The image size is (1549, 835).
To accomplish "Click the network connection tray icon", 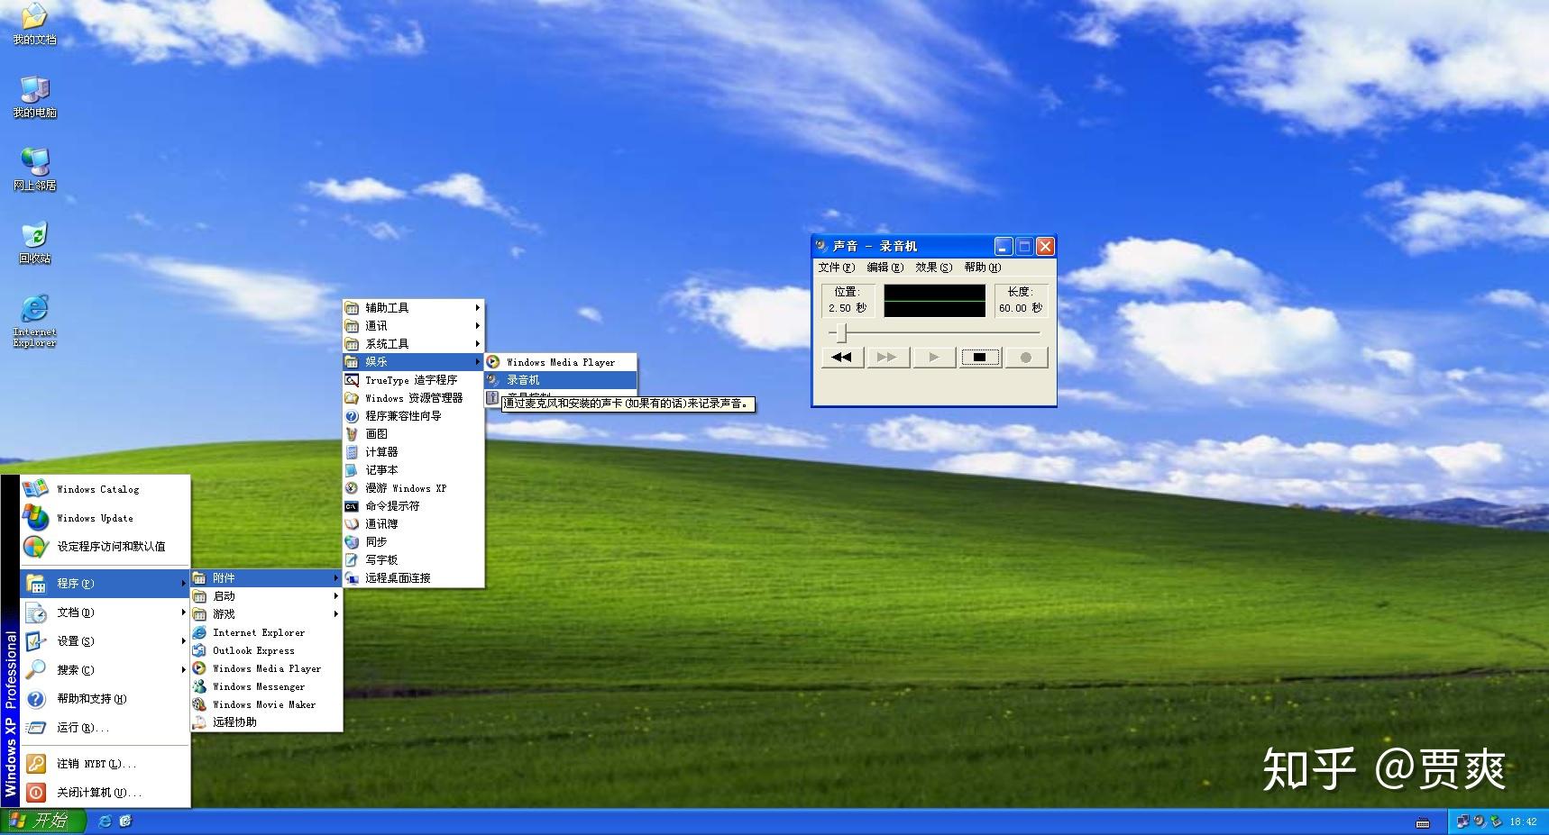I will pos(1462,821).
